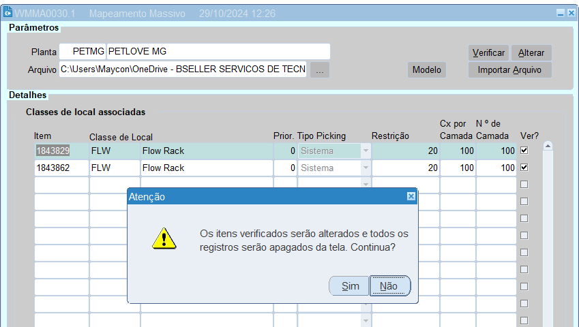Uncheck Ver? checkbox for item 1843862
Viewport: 579px width, 327px height.
click(524, 168)
